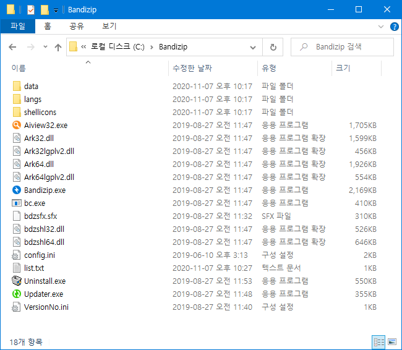Go up to parent folder
The image size is (402, 350).
coord(58,47)
